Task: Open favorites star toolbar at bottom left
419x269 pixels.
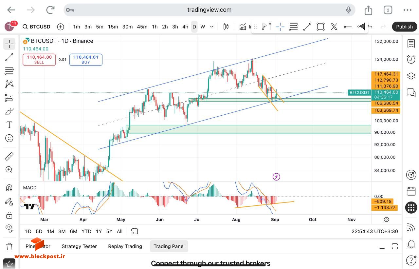Action: pos(9,264)
